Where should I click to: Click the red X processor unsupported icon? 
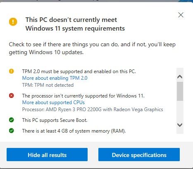click(x=12, y=95)
